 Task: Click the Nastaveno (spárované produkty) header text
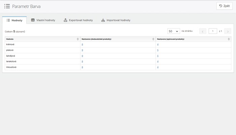[171, 39]
